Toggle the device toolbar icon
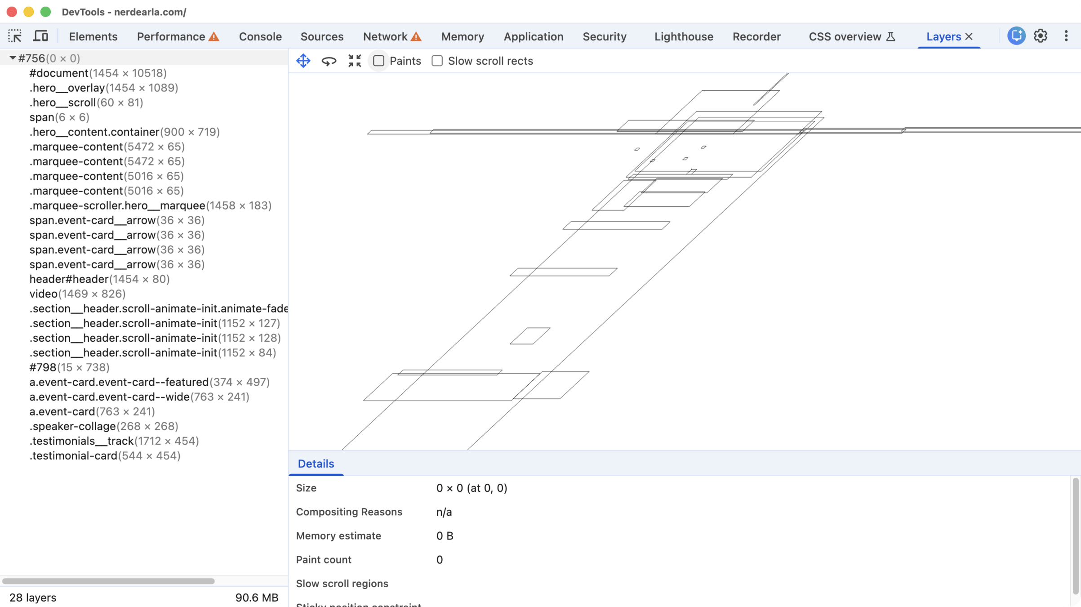 (40, 36)
